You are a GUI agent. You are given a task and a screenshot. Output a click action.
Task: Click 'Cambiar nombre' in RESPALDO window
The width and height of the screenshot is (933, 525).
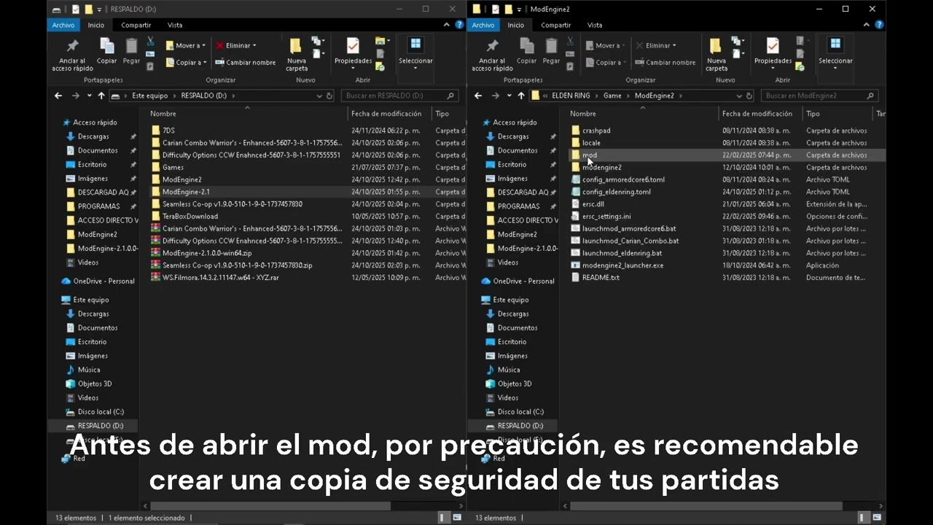[x=246, y=63]
